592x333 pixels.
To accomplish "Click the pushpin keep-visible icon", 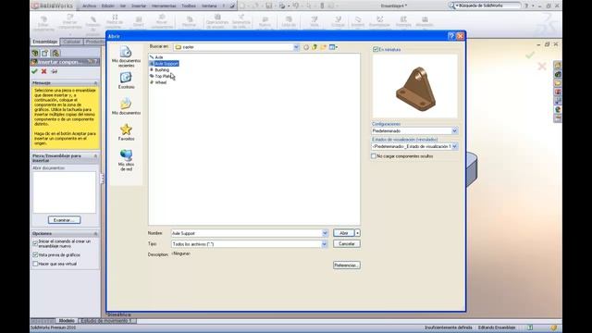I will [x=55, y=71].
